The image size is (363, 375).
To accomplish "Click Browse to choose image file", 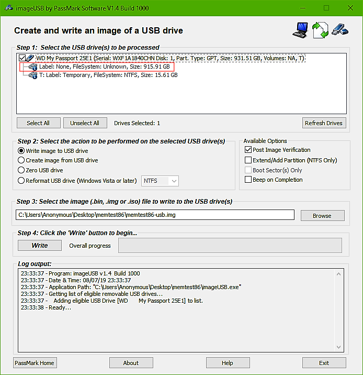I will tap(322, 215).
